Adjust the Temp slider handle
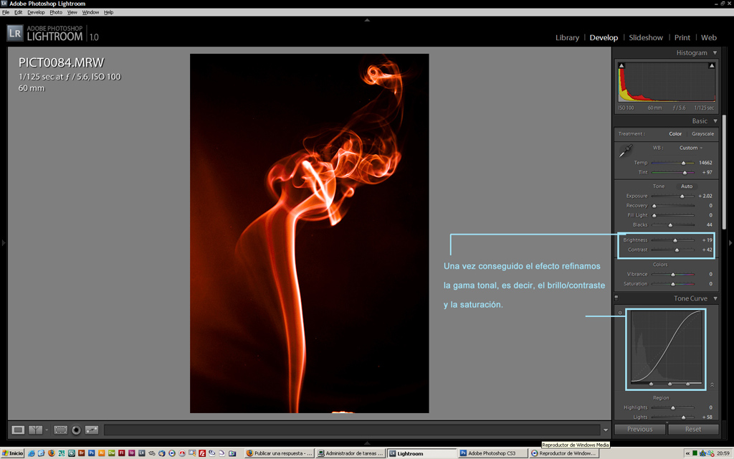734x459 pixels. click(x=683, y=163)
